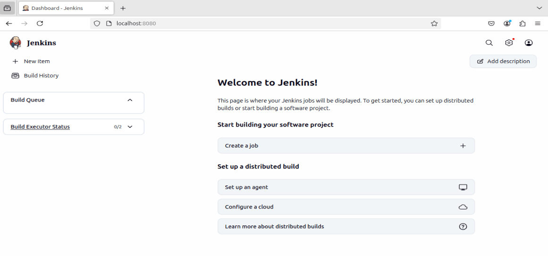Screen dimensions: 548x256
Task: Open a new tab with plus button
Action: pyautogui.click(x=123, y=8)
